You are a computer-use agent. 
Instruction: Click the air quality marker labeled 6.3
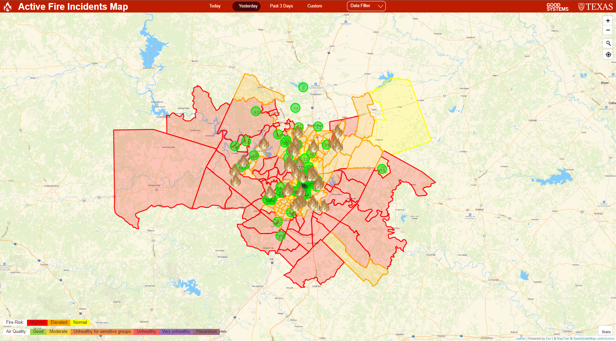point(256,111)
